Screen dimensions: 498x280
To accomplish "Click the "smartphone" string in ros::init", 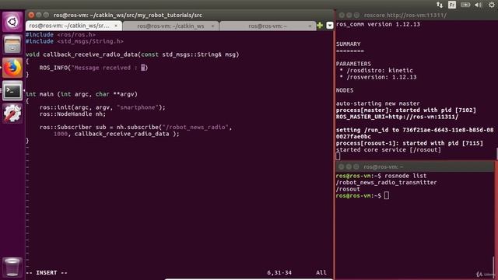I will (138, 107).
